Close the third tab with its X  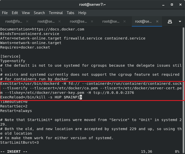click(x=92, y=21)
